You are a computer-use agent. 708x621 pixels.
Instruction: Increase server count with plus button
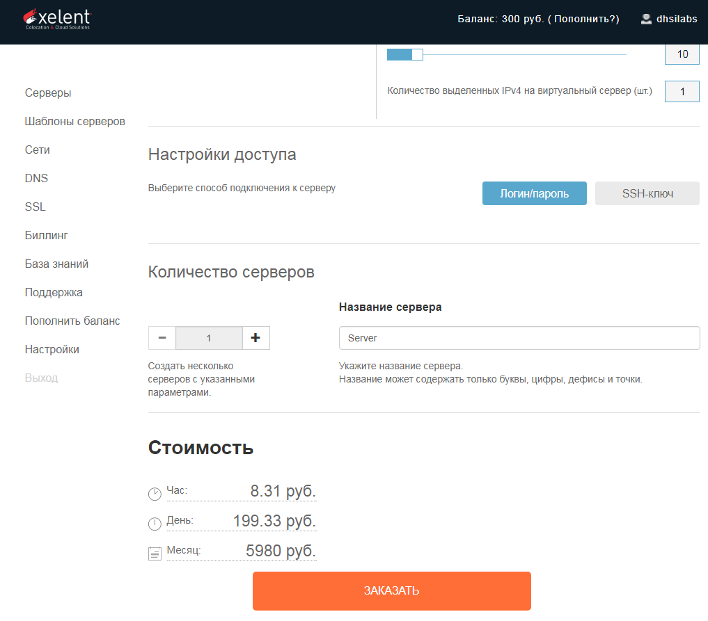(256, 338)
